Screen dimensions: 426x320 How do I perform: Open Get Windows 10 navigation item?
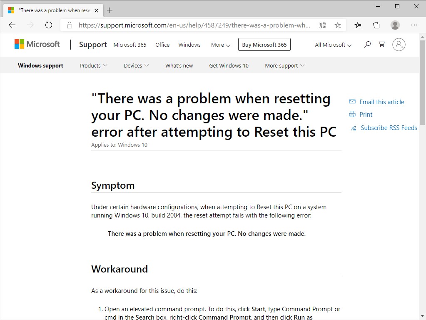click(229, 65)
